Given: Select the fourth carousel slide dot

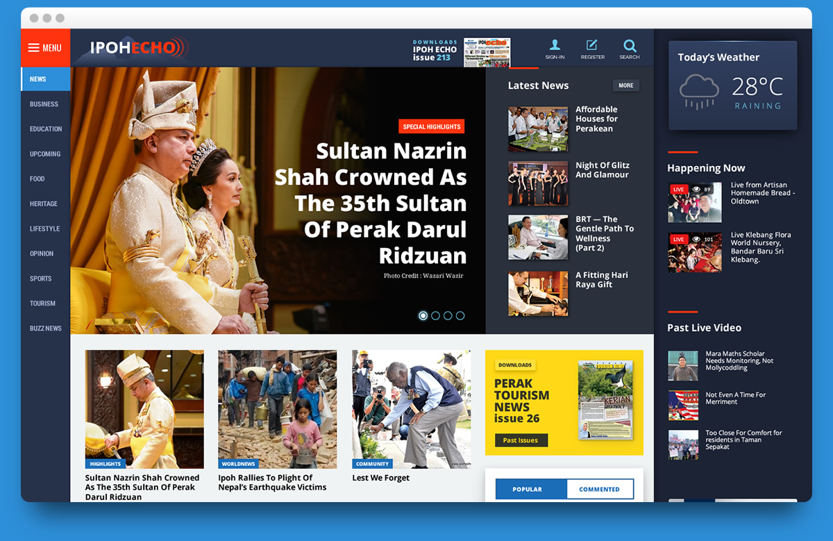Looking at the screenshot, I should click(460, 315).
